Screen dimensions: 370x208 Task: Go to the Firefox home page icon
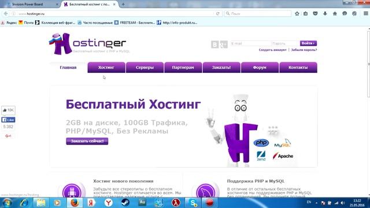point(335,14)
